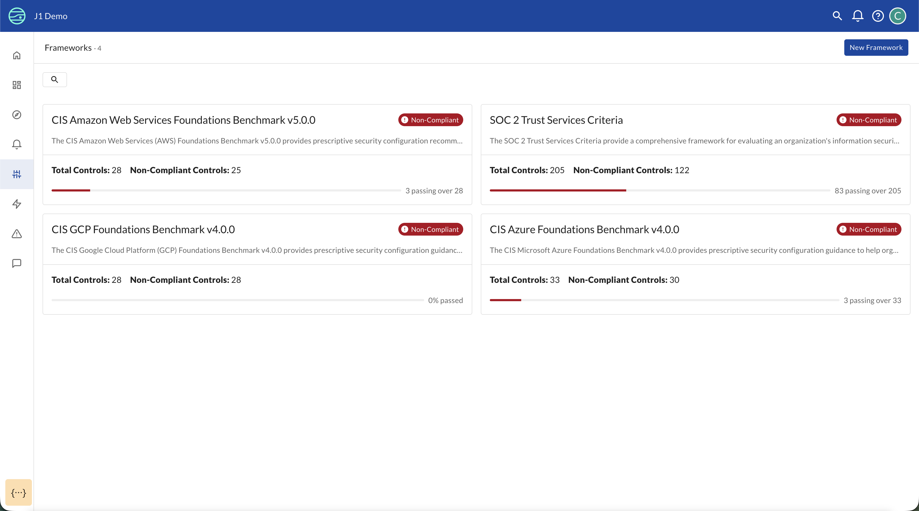Click the frameworks search field
The image size is (919, 511).
[x=55, y=79]
